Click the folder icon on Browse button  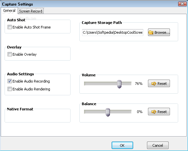(151, 32)
